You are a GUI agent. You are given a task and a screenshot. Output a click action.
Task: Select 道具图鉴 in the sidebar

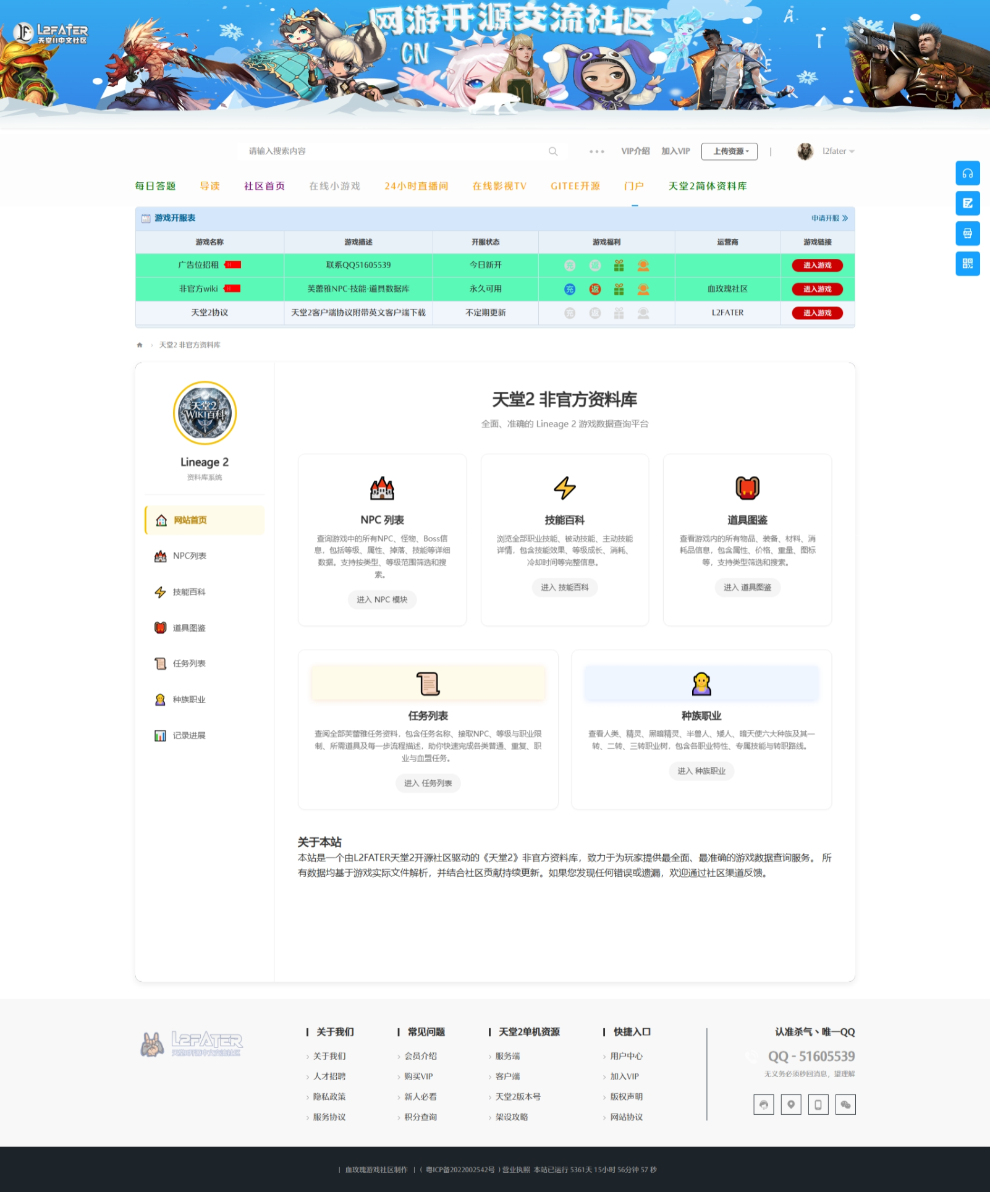pyautogui.click(x=205, y=628)
